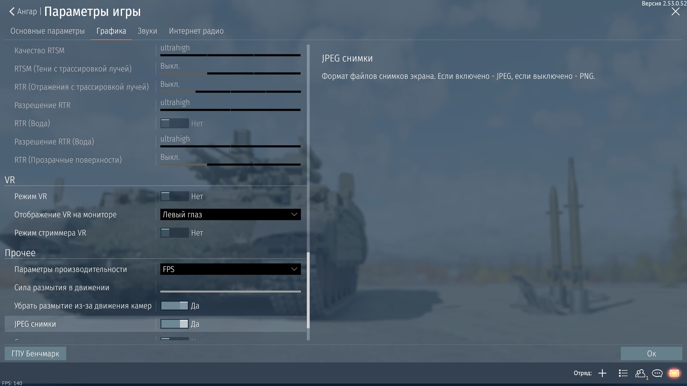Toggle Убрать размытие из-за движения камер
Screen dimensions: 687x386
tap(174, 306)
